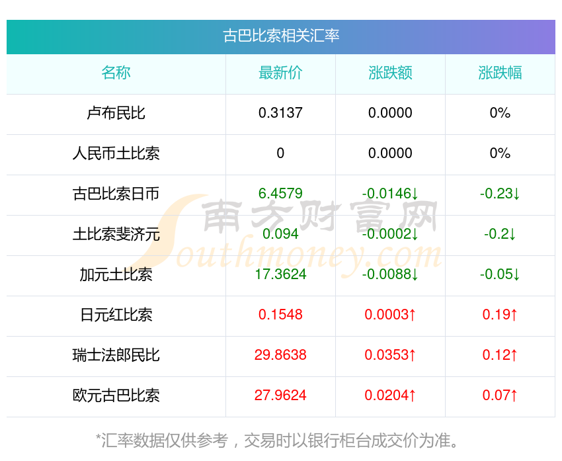Select the 名称 column header
Image resolution: width=562 pixels, height=461 pixels.
(x=116, y=73)
